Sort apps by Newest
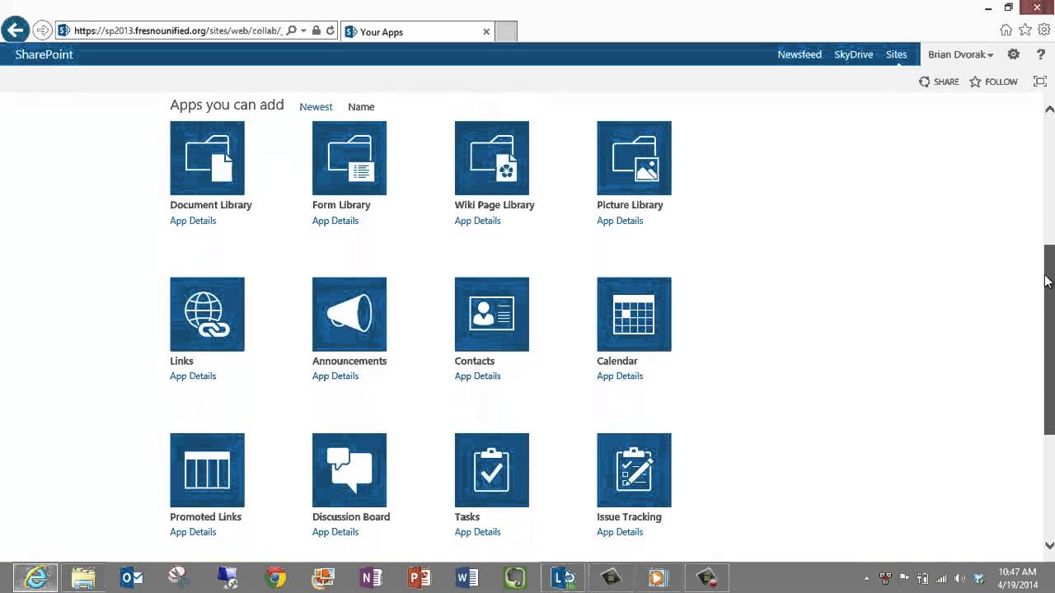1055x593 pixels. (316, 107)
